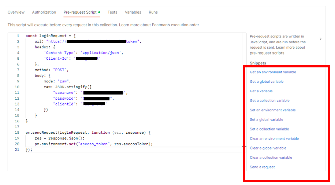Click the 'res = response.json();' line
Viewport: 335px width, 185px height.
60,138
